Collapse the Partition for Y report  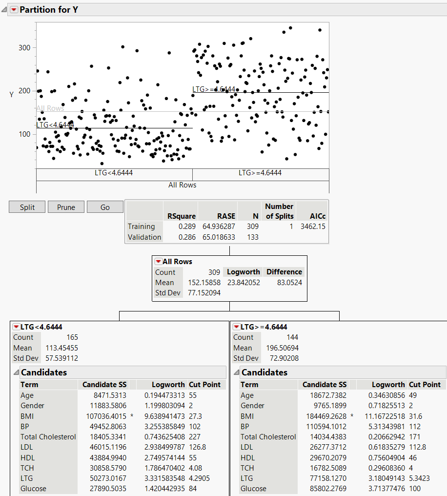click(5, 9)
